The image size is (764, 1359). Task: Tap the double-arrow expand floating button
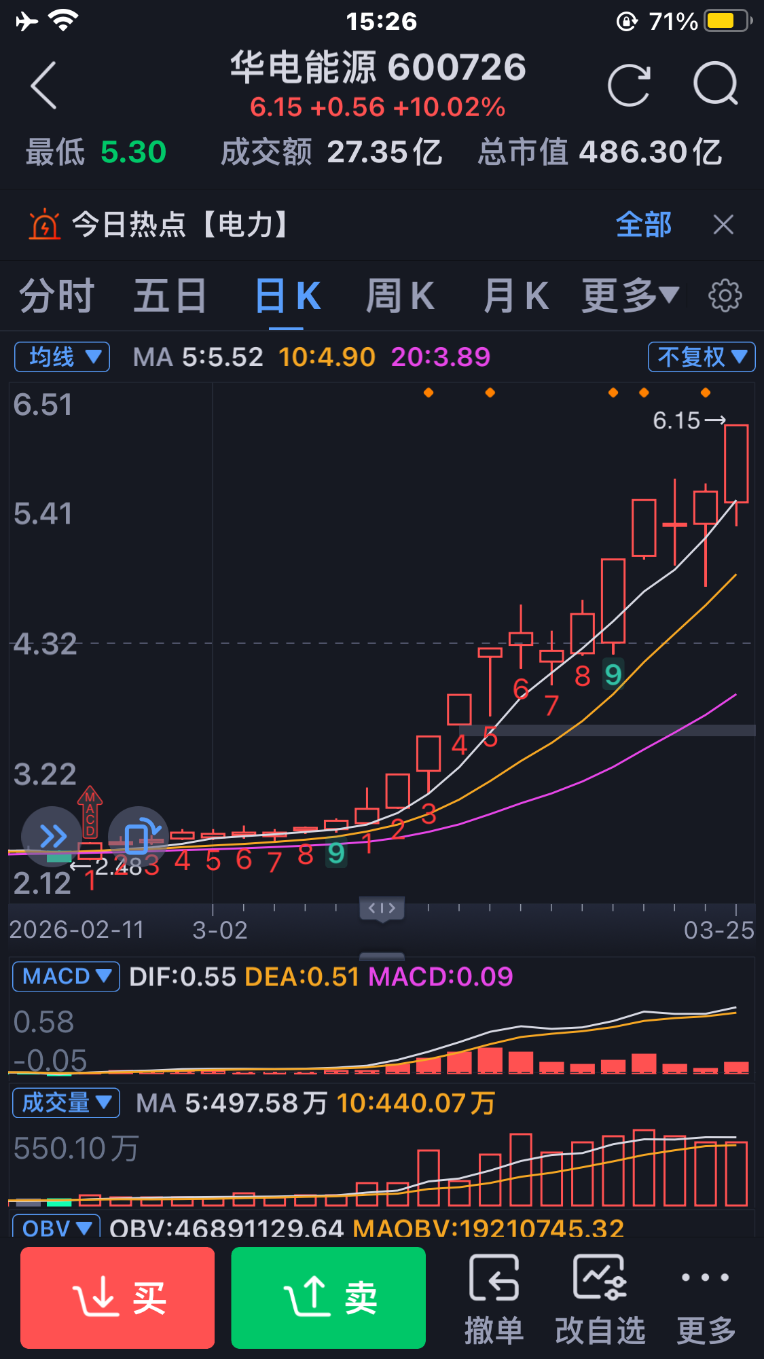[x=52, y=836]
